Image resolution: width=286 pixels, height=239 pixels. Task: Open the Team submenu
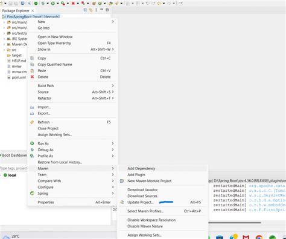72,174
